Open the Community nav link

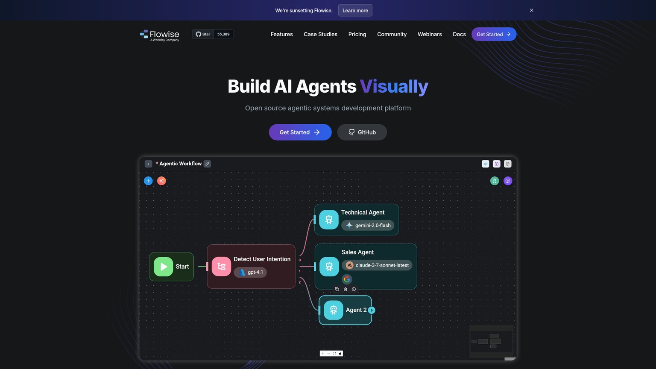[392, 34]
